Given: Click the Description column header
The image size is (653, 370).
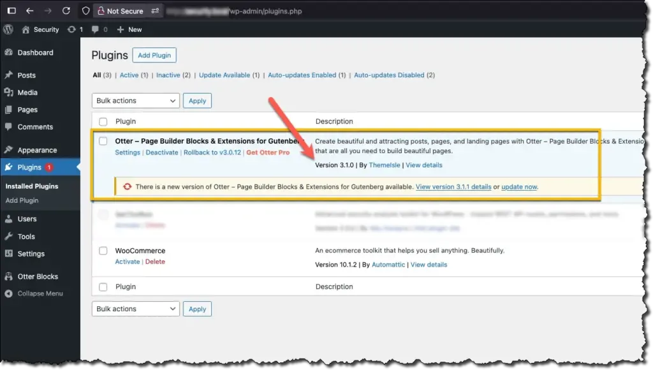Looking at the screenshot, I should coord(334,121).
